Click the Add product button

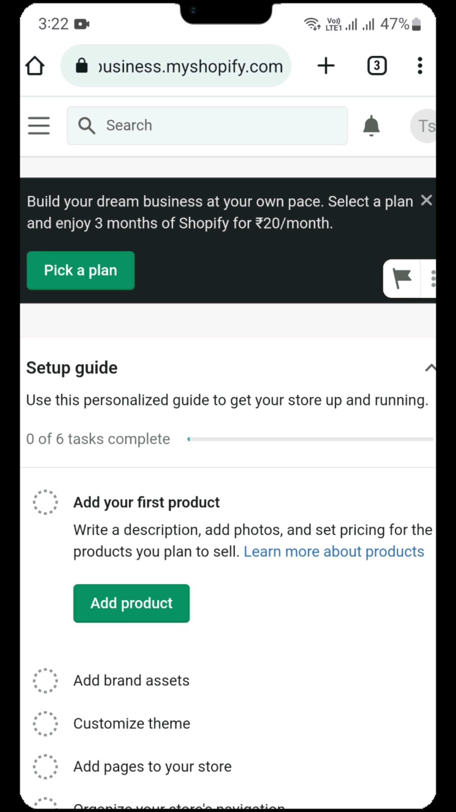pyautogui.click(x=131, y=604)
